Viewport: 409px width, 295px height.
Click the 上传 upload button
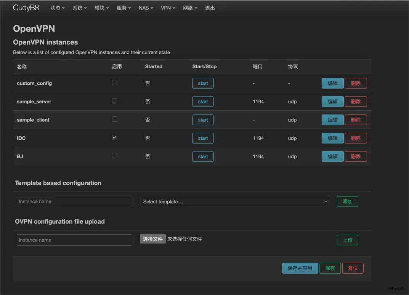point(347,240)
